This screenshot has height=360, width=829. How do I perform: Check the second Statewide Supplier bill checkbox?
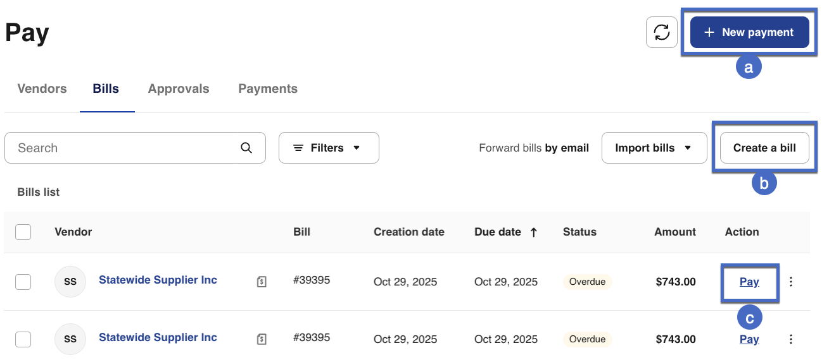[x=23, y=339]
